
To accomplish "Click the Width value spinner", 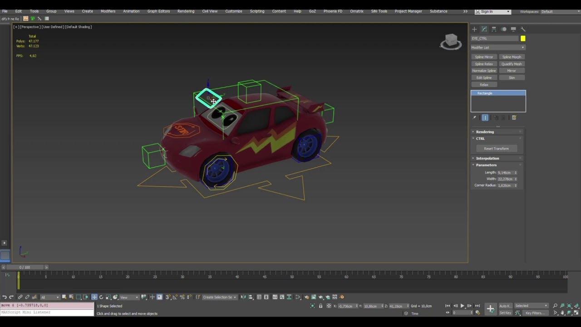I will click(515, 179).
